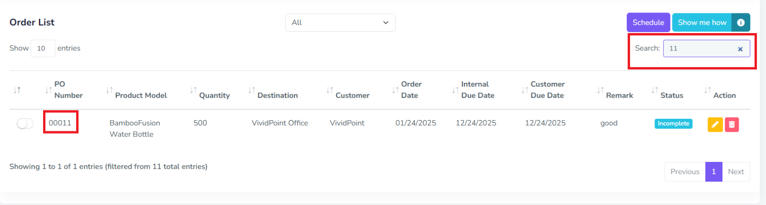
Task: Click the Show entries count box
Action: [43, 48]
